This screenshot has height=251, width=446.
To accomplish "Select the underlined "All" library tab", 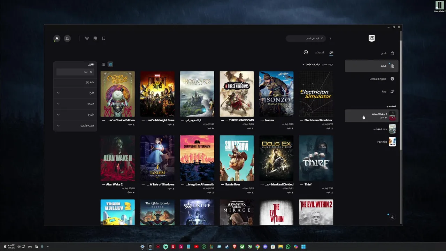I will coord(331,53).
